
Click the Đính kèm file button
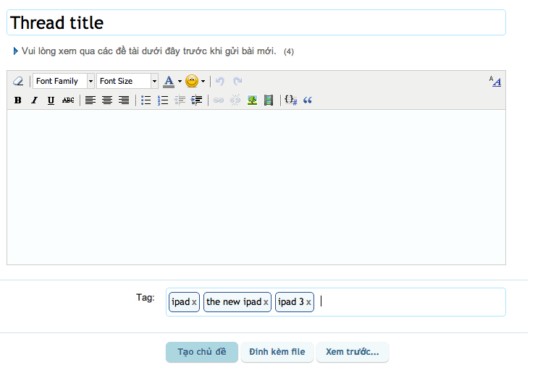(277, 352)
